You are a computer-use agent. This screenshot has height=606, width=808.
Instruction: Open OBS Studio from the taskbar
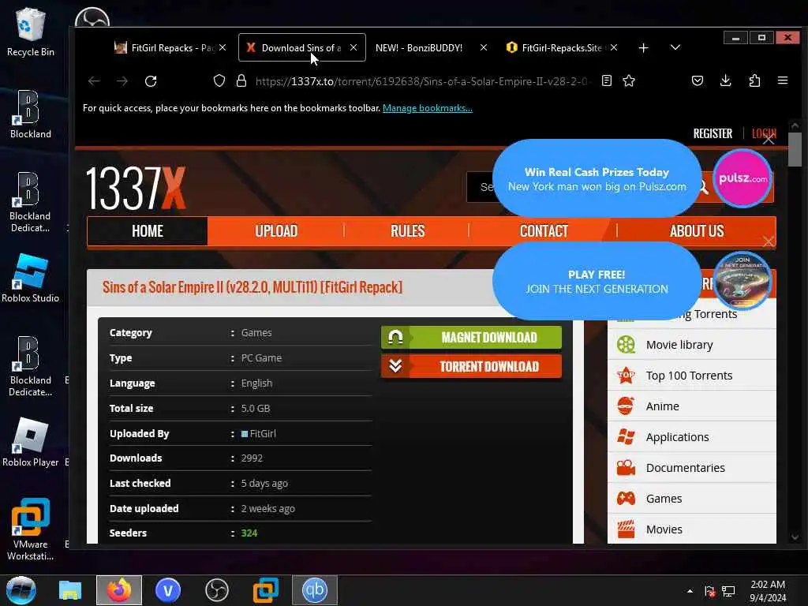coord(217,590)
